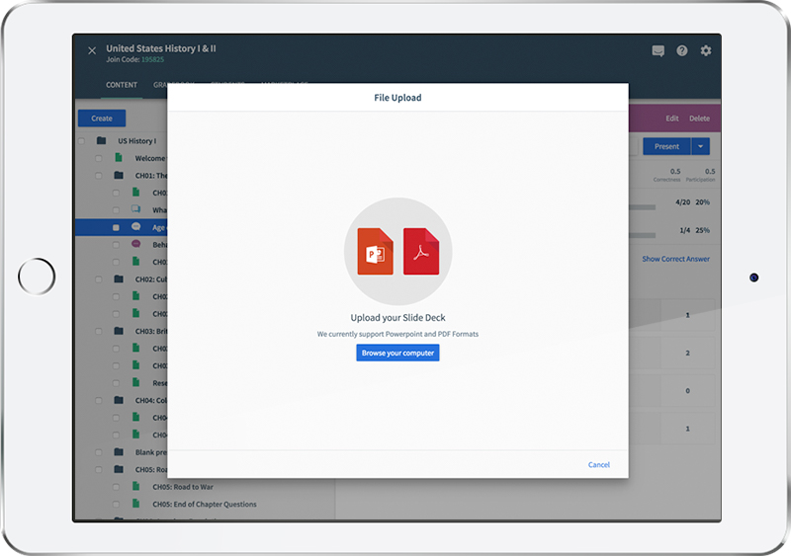Tick the Blank pre folder checkbox
Screen dimensions: 791x556
pyautogui.click(x=98, y=452)
